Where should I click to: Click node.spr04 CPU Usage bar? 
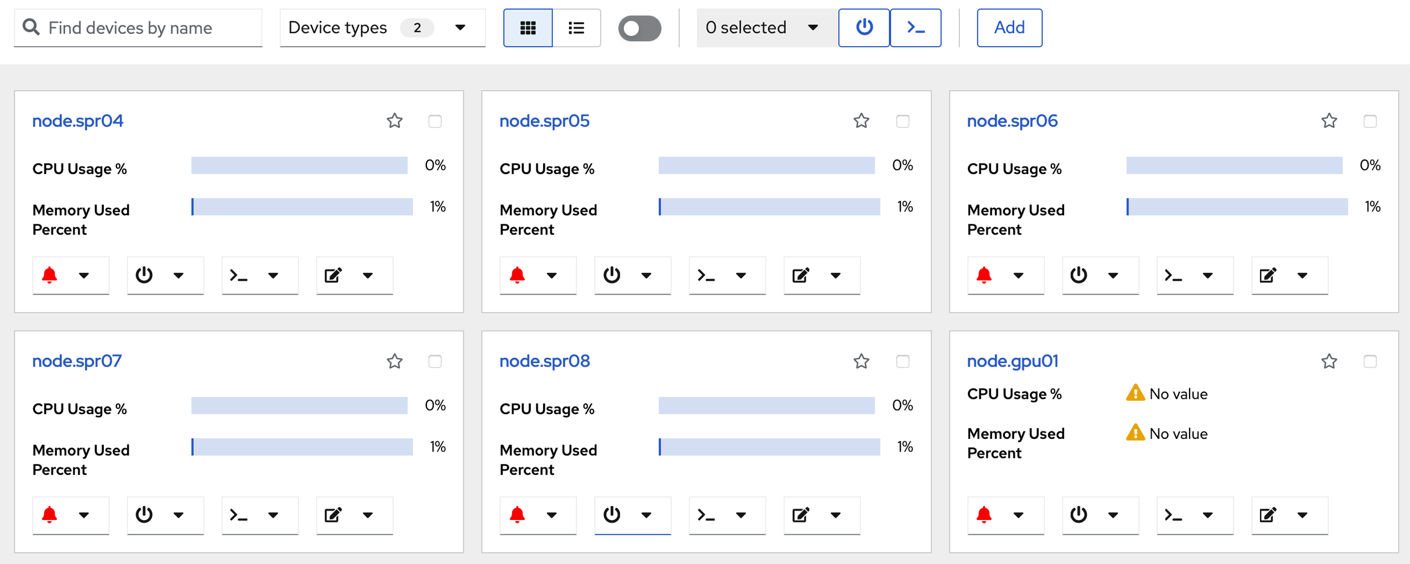pyautogui.click(x=299, y=166)
